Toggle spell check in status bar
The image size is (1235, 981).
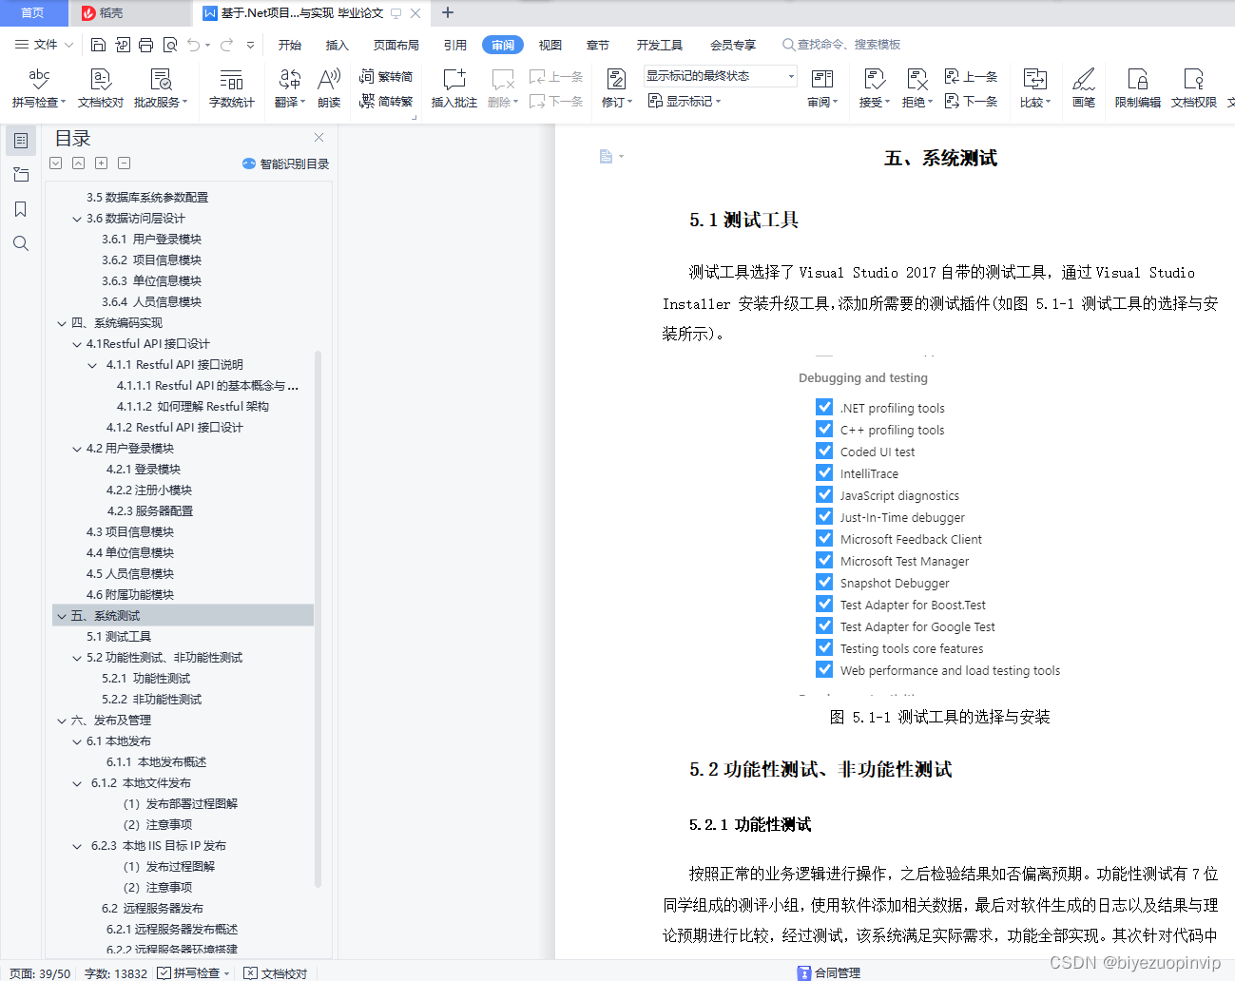pos(194,972)
